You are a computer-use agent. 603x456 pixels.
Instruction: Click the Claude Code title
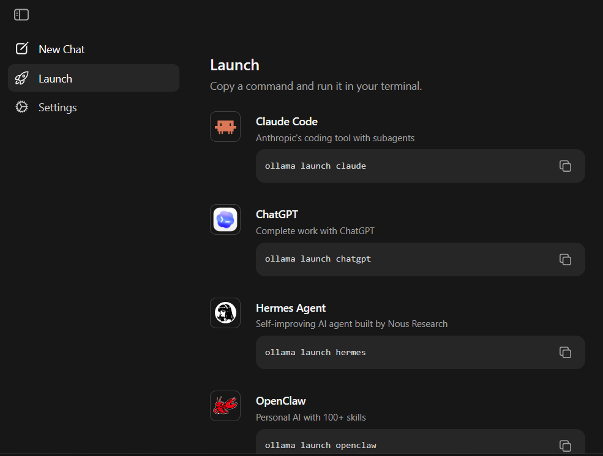click(287, 122)
